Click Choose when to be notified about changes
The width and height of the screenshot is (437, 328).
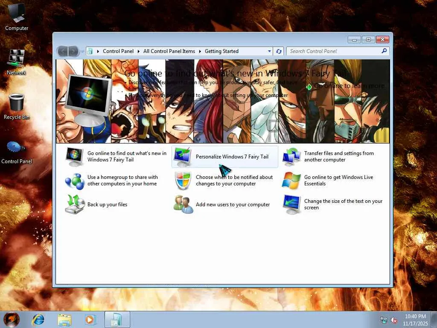[234, 181]
